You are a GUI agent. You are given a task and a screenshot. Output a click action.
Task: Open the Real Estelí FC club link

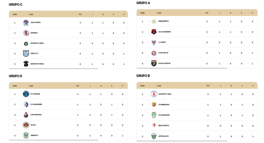pyautogui.click(x=164, y=126)
